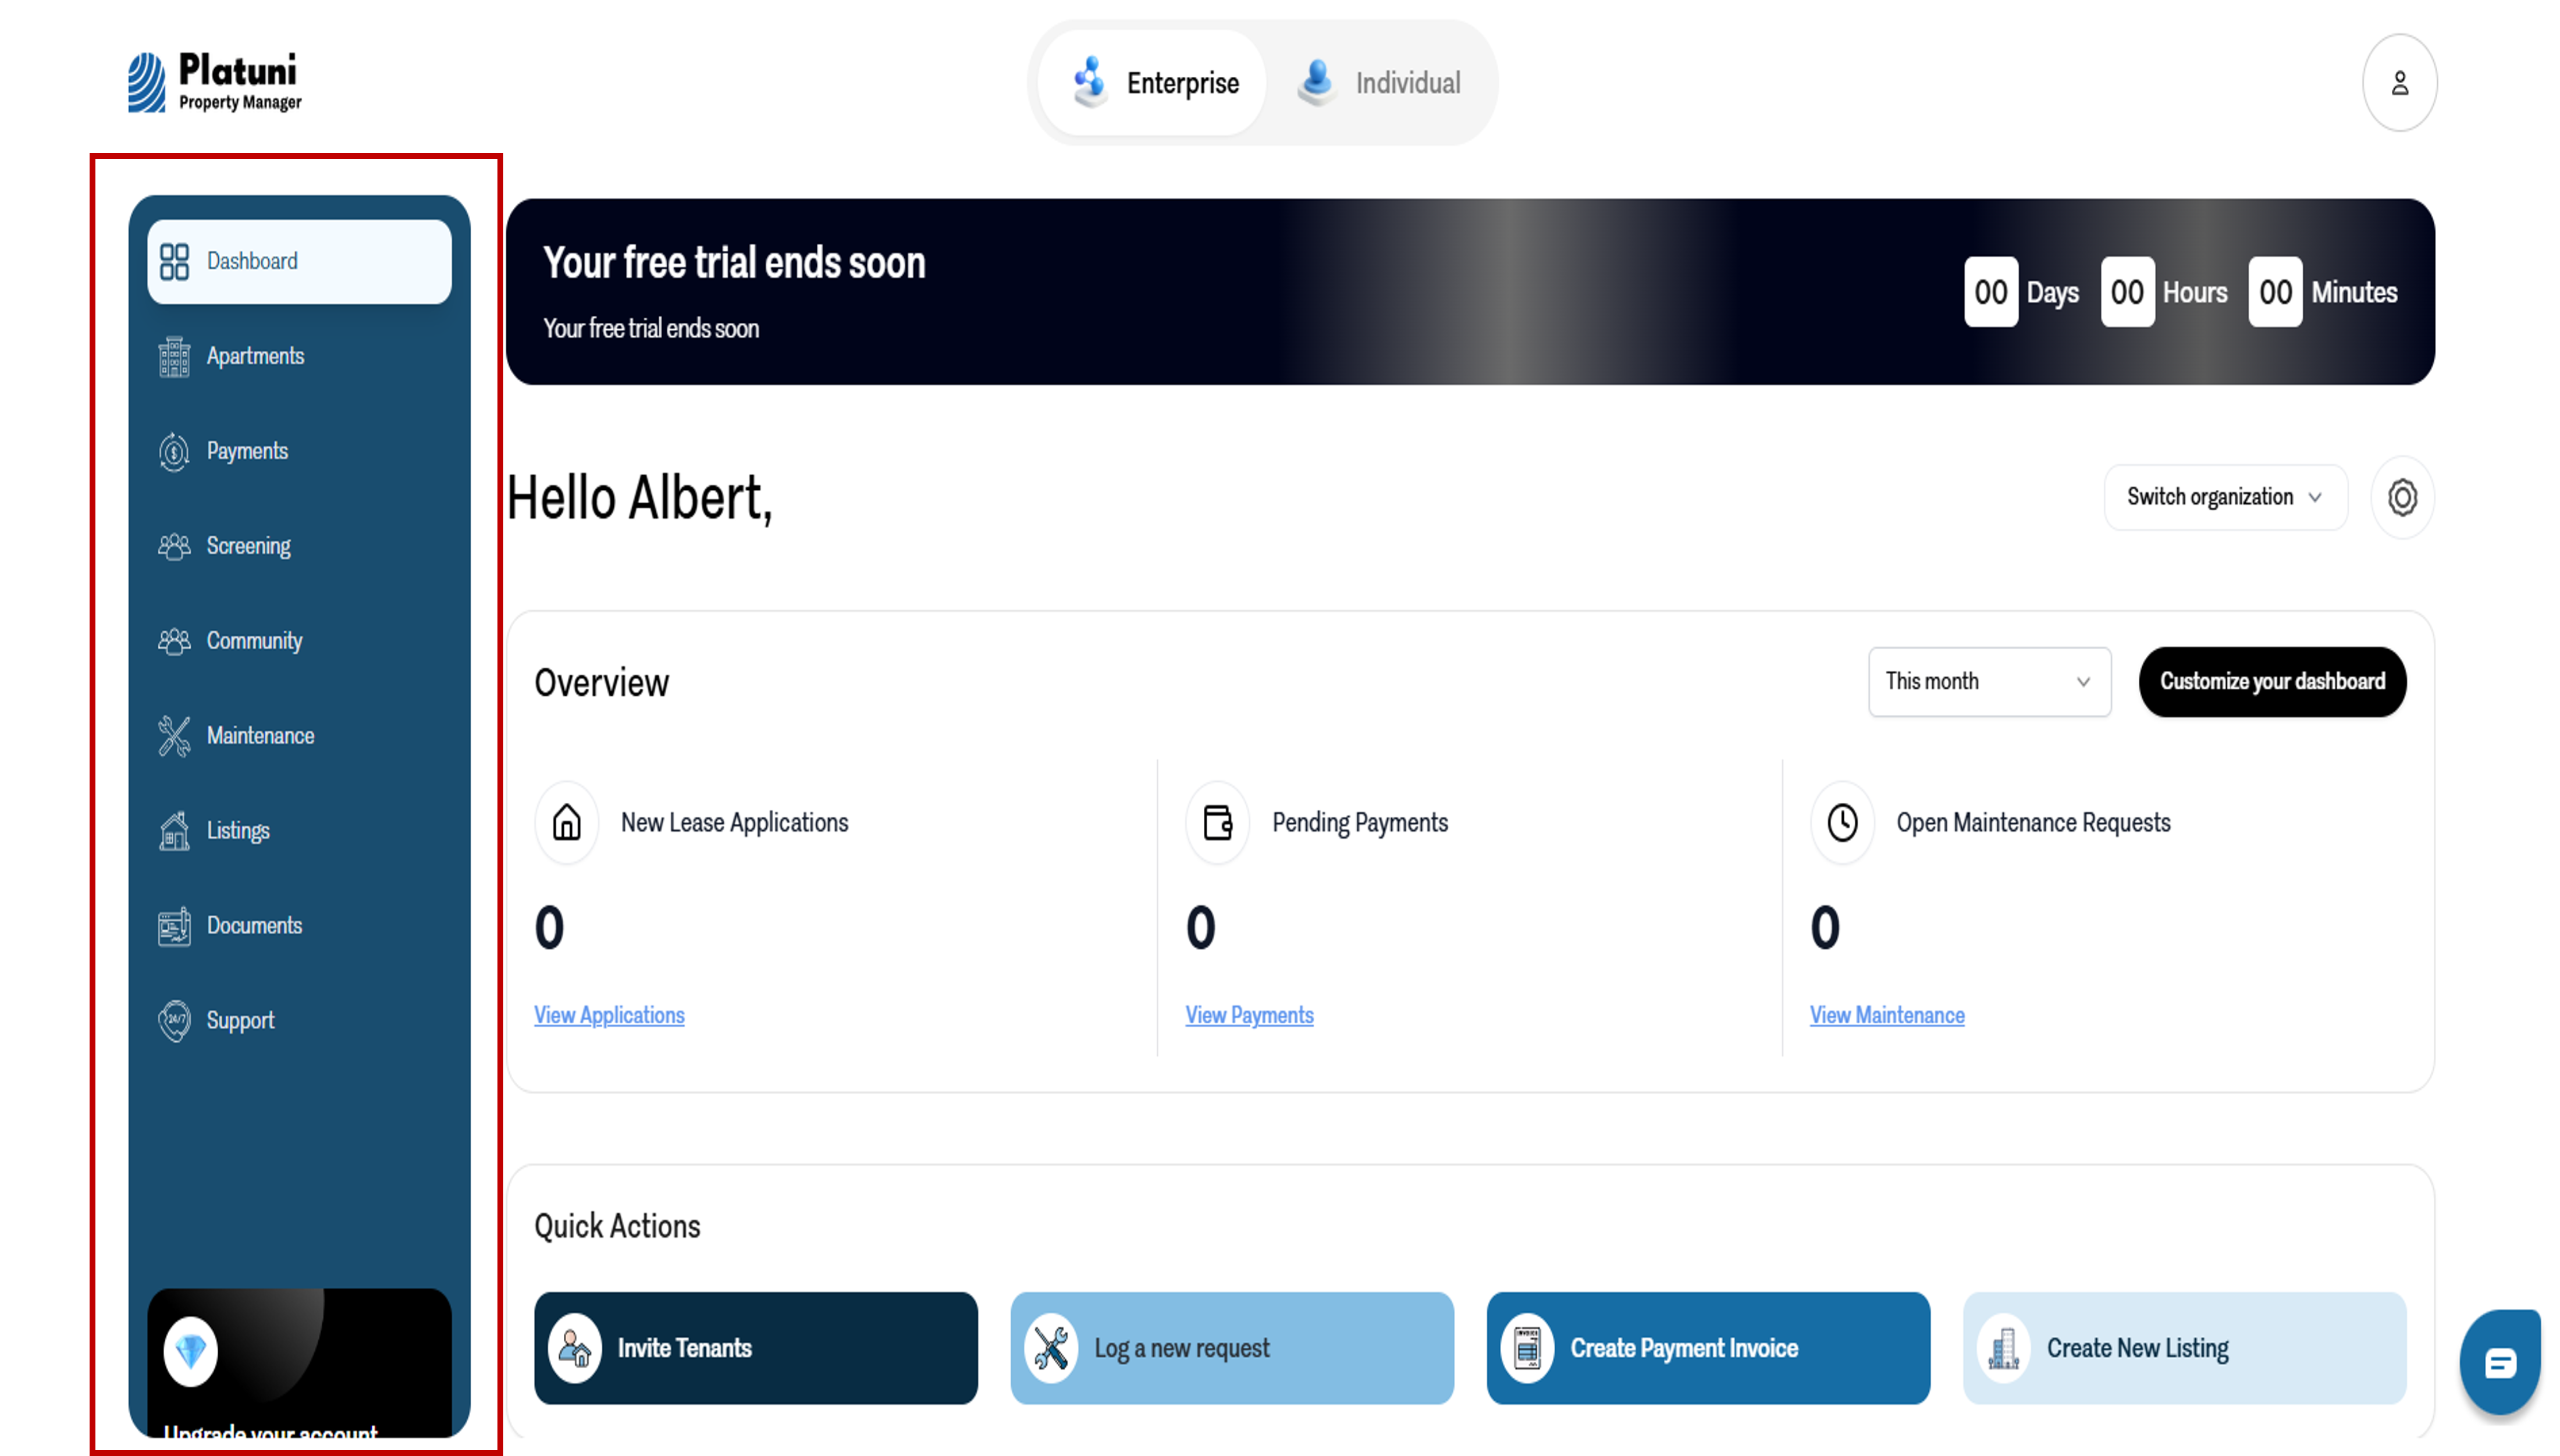Screen dimensions: 2560x1456
Task: Open Maintenance from the sidebar
Action: pyautogui.click(x=299, y=736)
